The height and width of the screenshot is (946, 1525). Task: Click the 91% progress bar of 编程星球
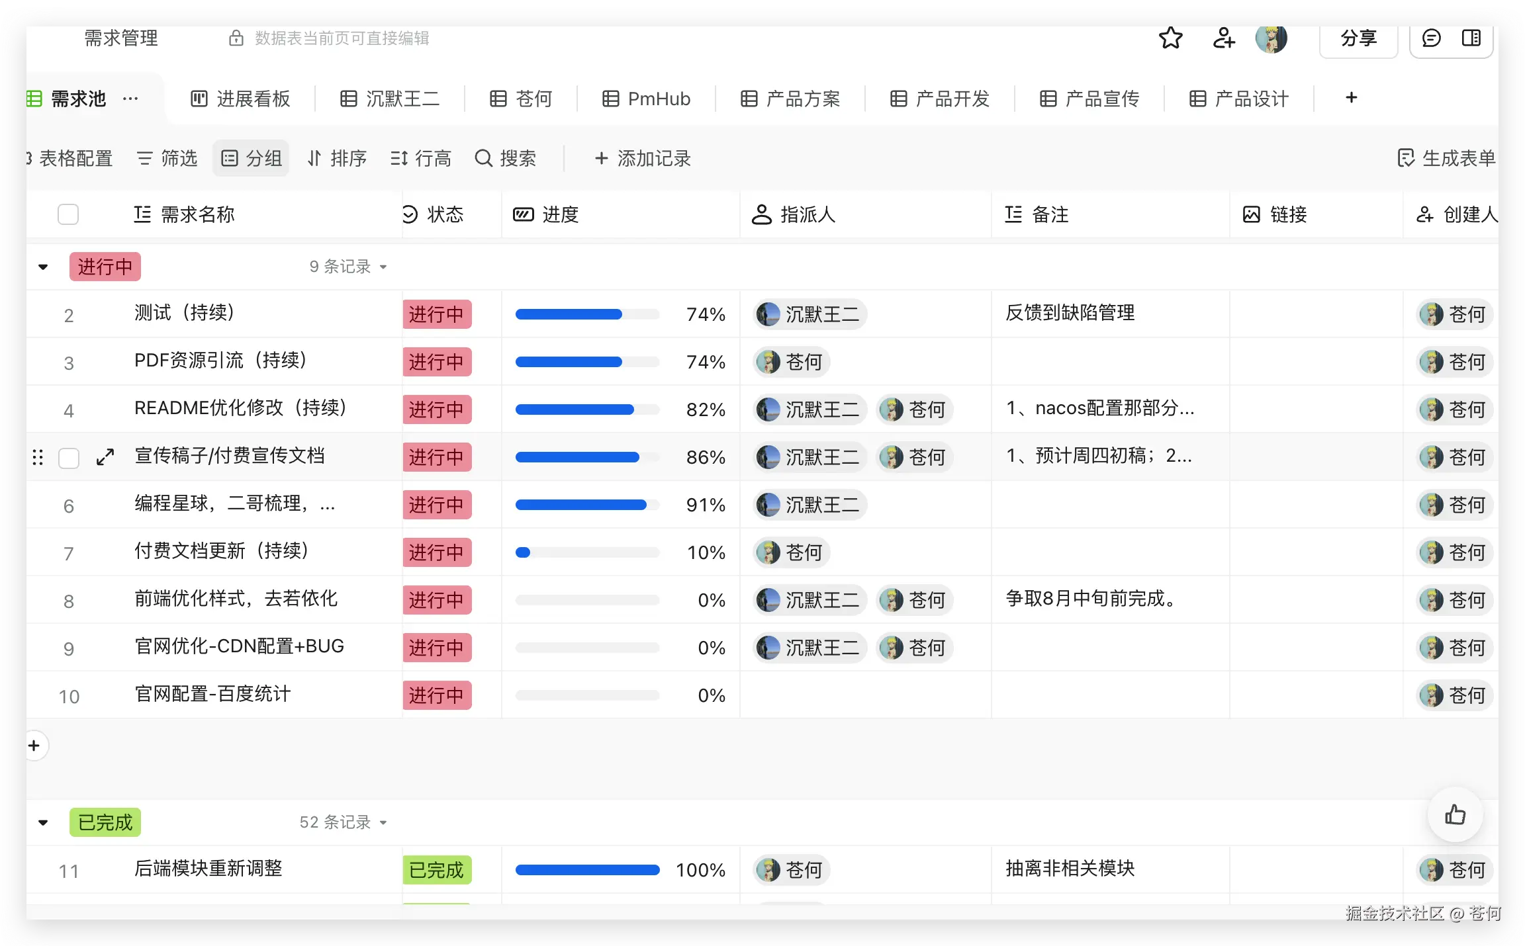click(x=587, y=505)
